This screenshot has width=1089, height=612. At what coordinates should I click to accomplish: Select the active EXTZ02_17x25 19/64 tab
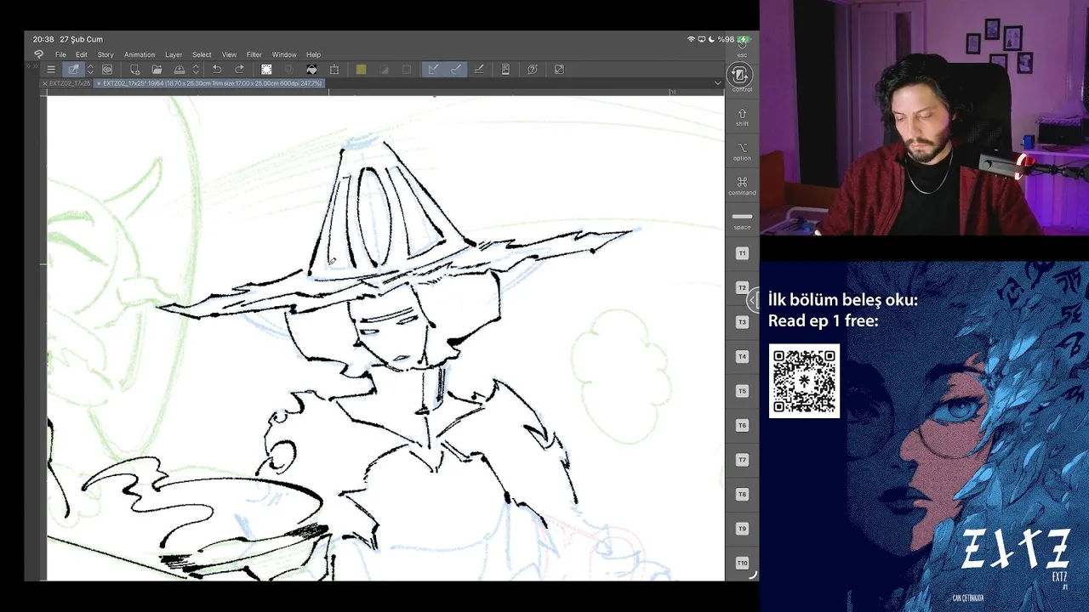coord(210,83)
